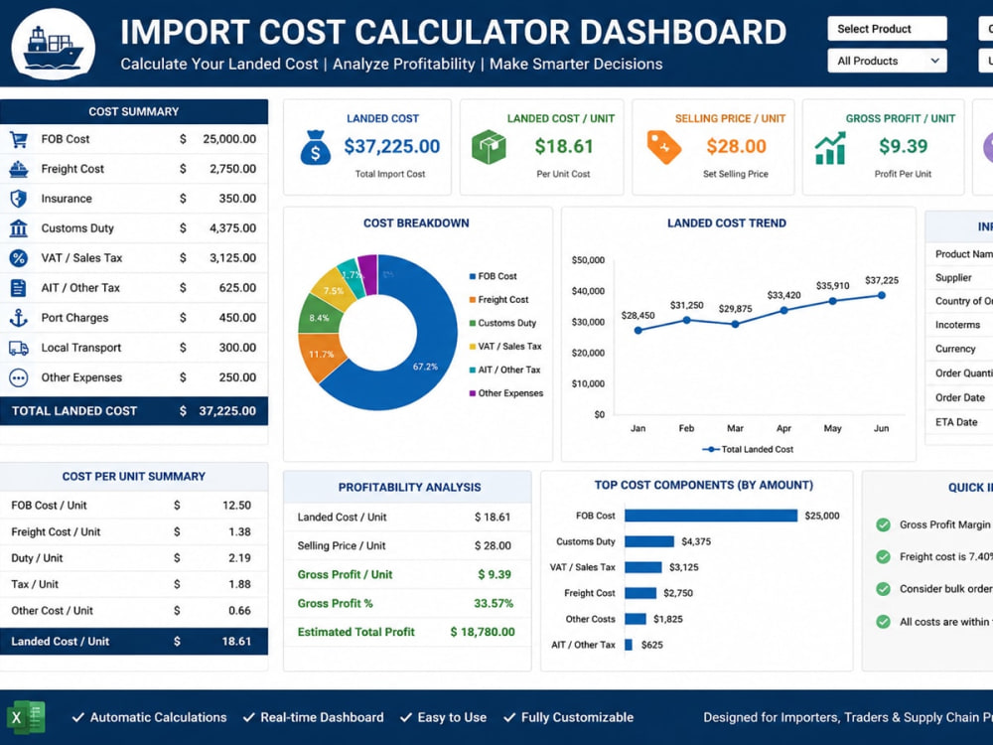Click the VAT / Sales Tax $3,125 bar
993x745 pixels.
643,567
